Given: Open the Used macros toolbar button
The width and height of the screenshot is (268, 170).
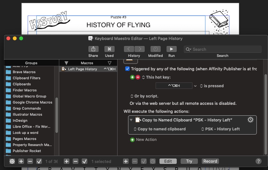Looking at the screenshot, I should coord(109,49).
